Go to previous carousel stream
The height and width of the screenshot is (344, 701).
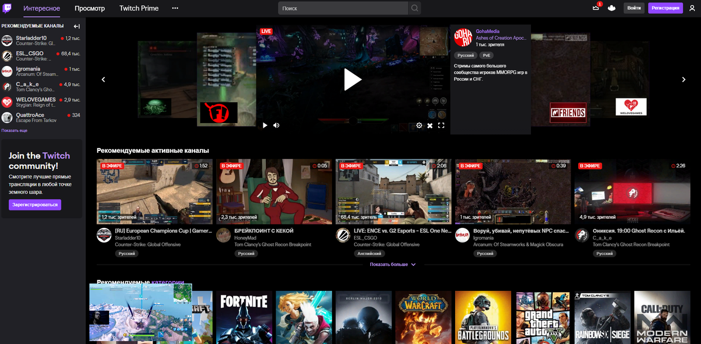point(103,79)
